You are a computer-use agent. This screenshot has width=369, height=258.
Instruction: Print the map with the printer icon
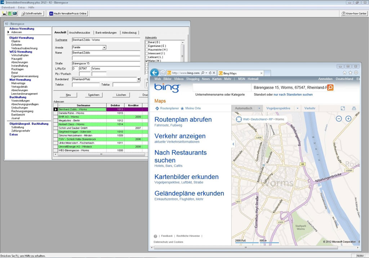click(x=354, y=108)
